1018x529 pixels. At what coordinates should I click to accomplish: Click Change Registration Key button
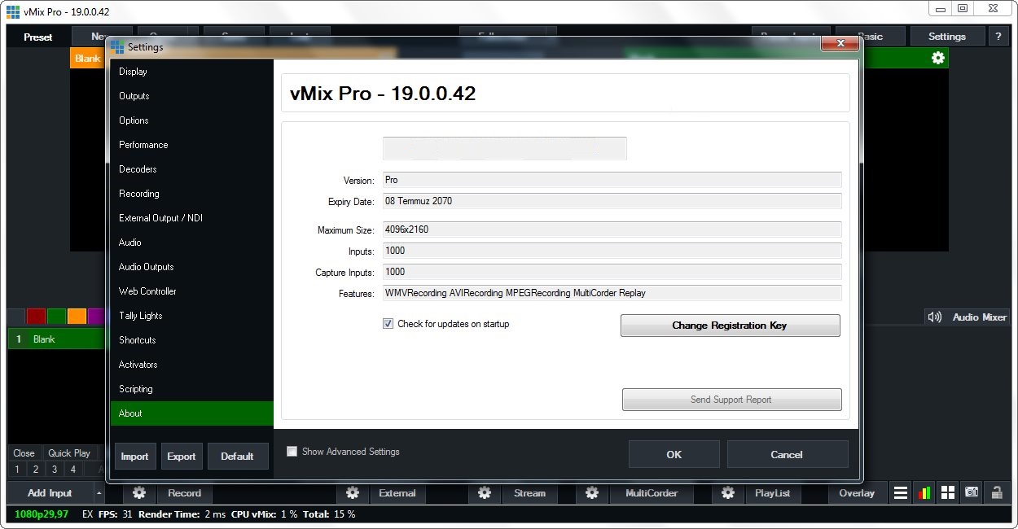tap(730, 326)
